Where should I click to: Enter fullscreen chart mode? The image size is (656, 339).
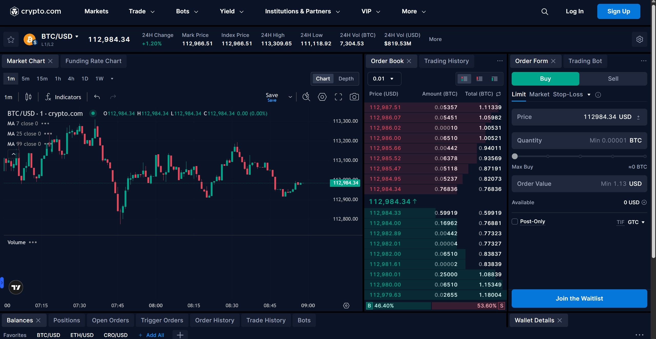point(338,97)
